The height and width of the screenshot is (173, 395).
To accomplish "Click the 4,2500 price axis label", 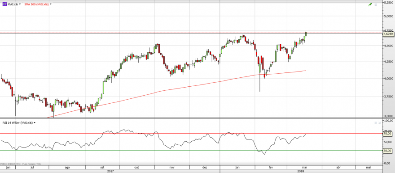I will point(388,61).
